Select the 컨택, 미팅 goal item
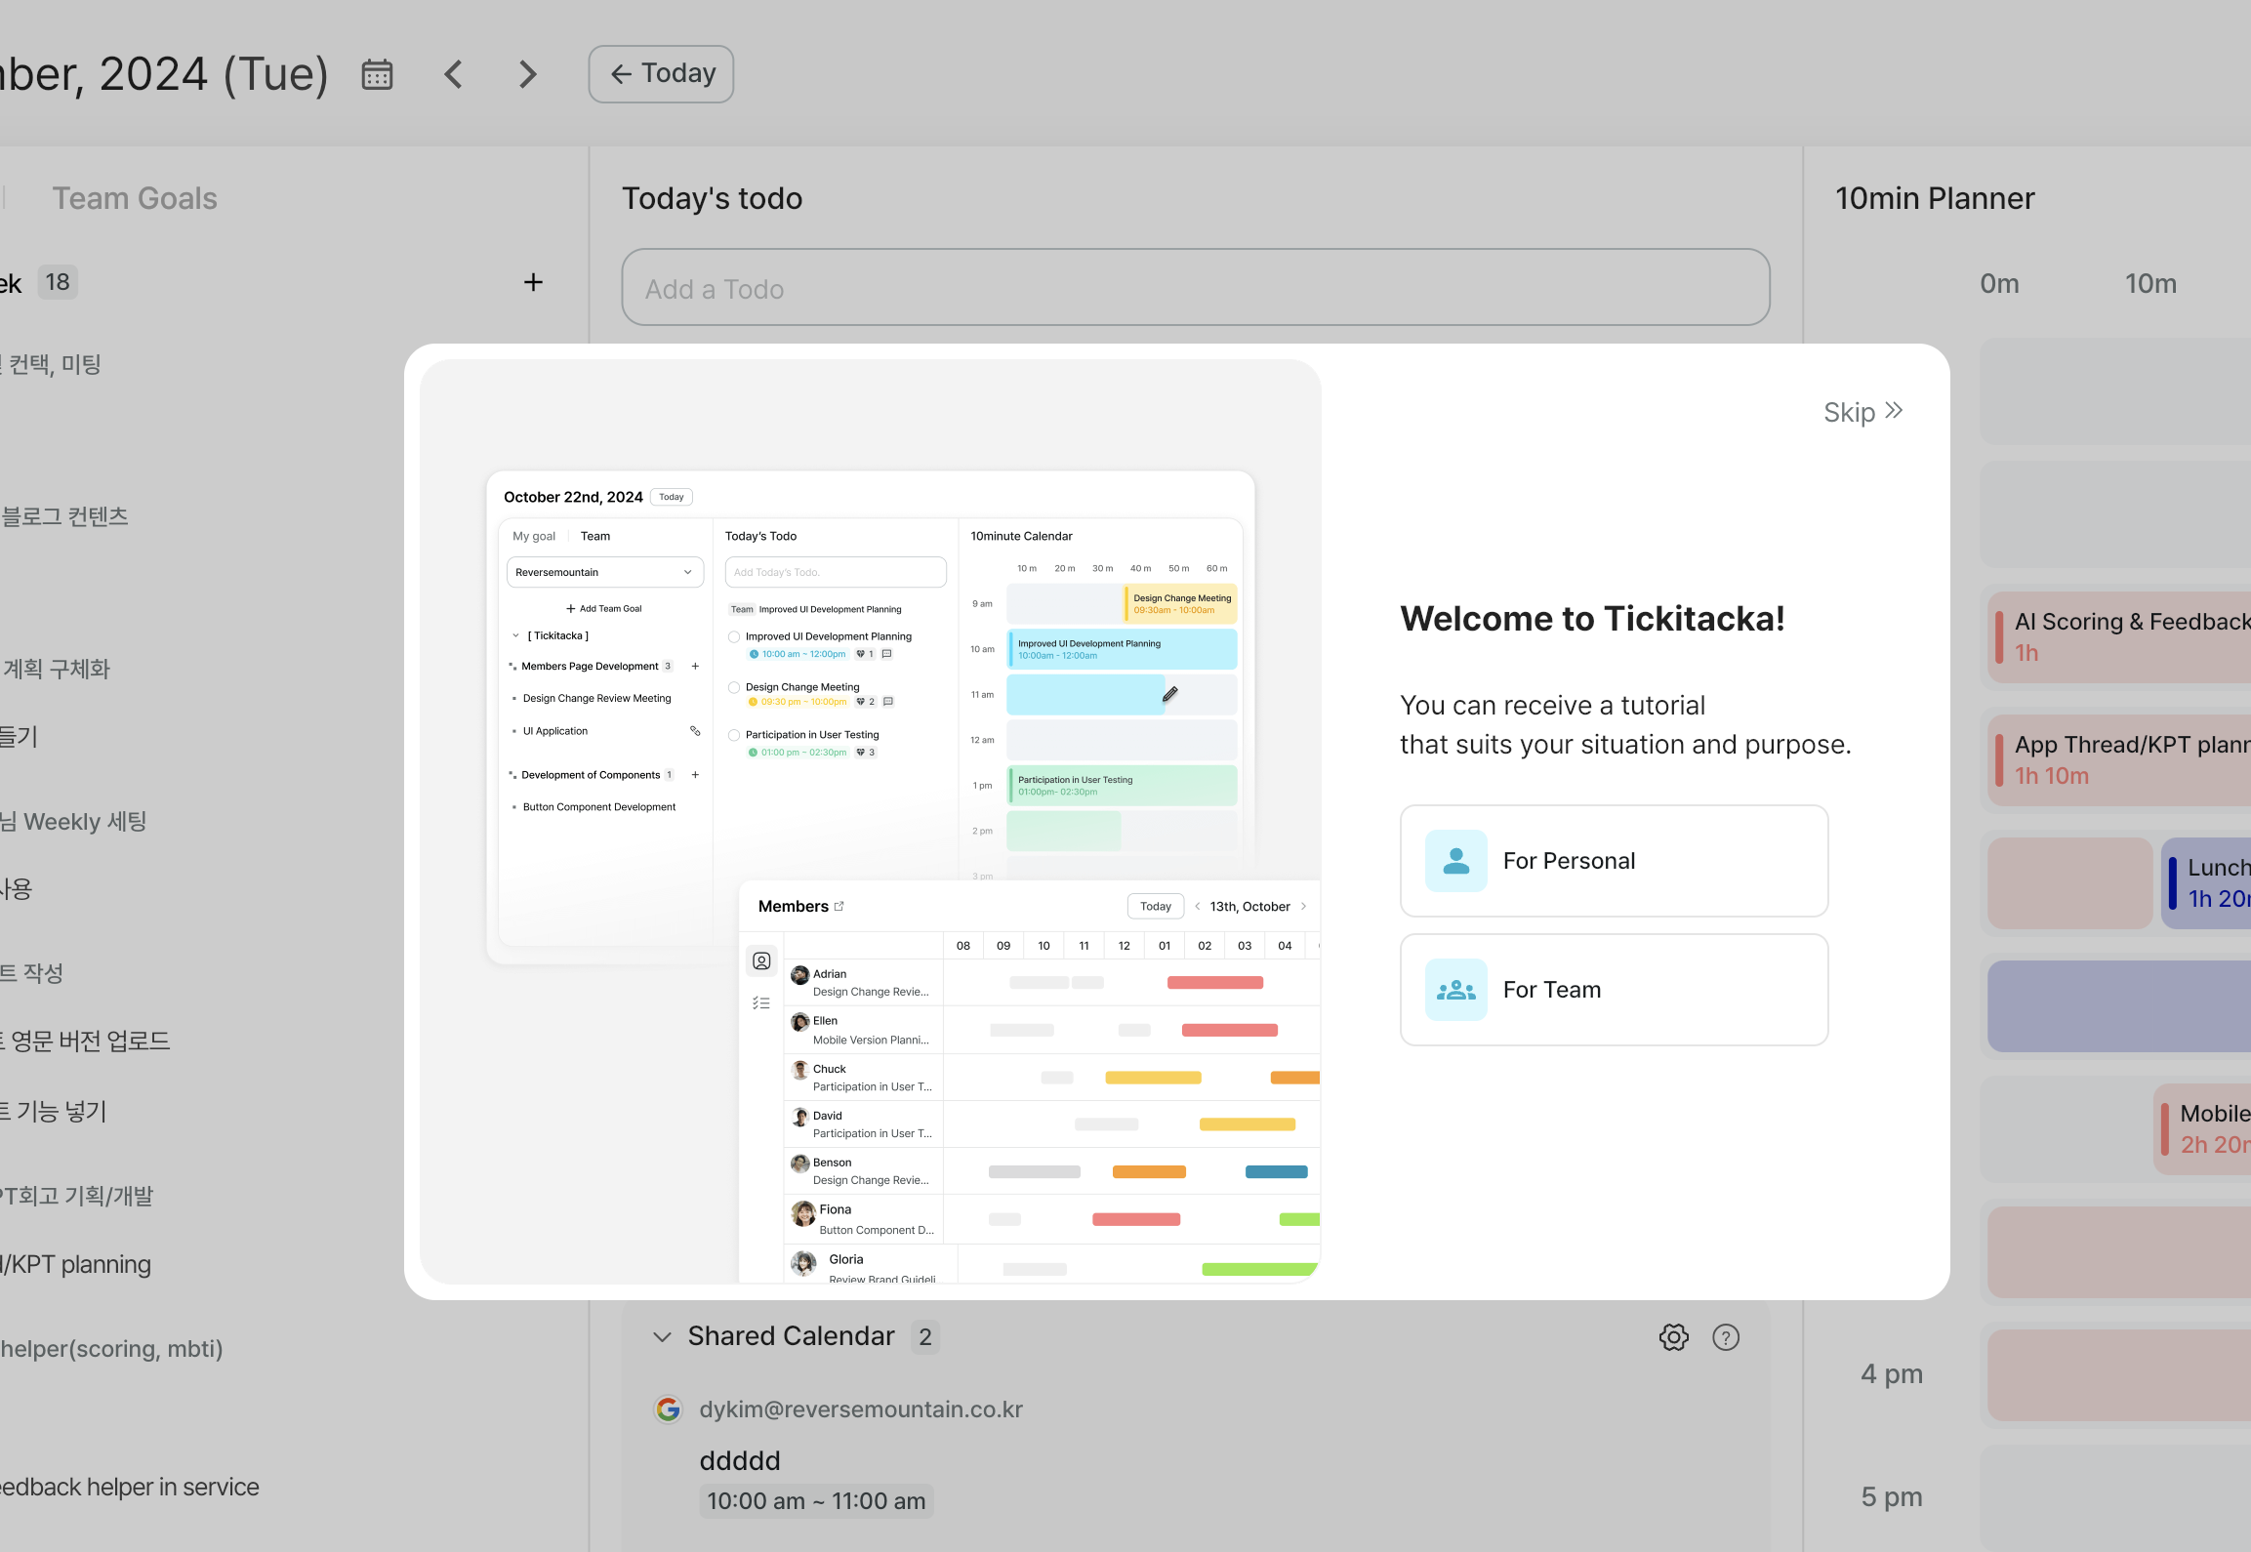 51,364
